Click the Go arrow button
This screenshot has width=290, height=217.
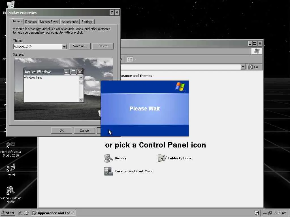(250, 67)
